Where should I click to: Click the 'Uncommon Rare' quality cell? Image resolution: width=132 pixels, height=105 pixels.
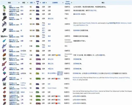point(68,55)
